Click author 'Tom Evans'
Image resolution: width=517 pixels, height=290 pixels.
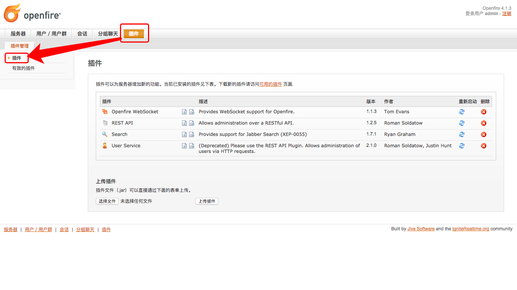point(397,112)
